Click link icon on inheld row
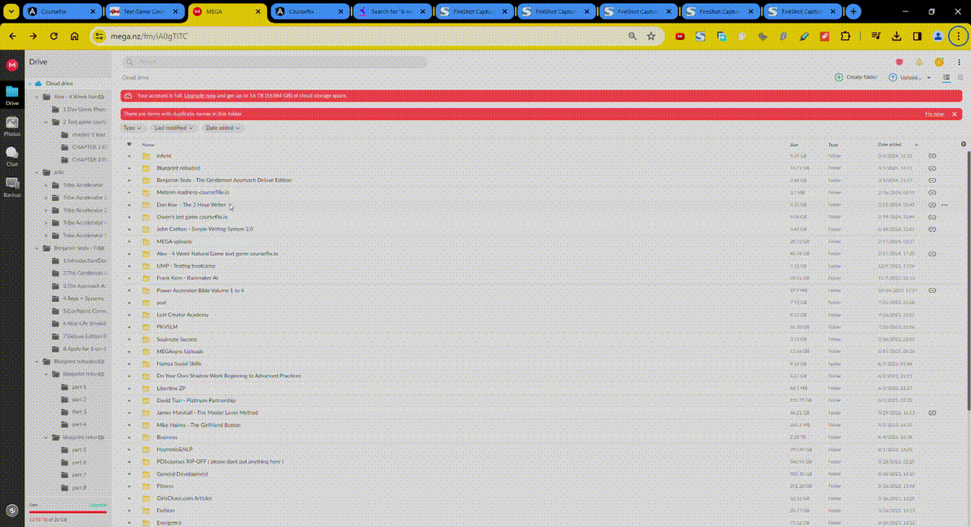Image resolution: width=971 pixels, height=527 pixels. [932, 156]
